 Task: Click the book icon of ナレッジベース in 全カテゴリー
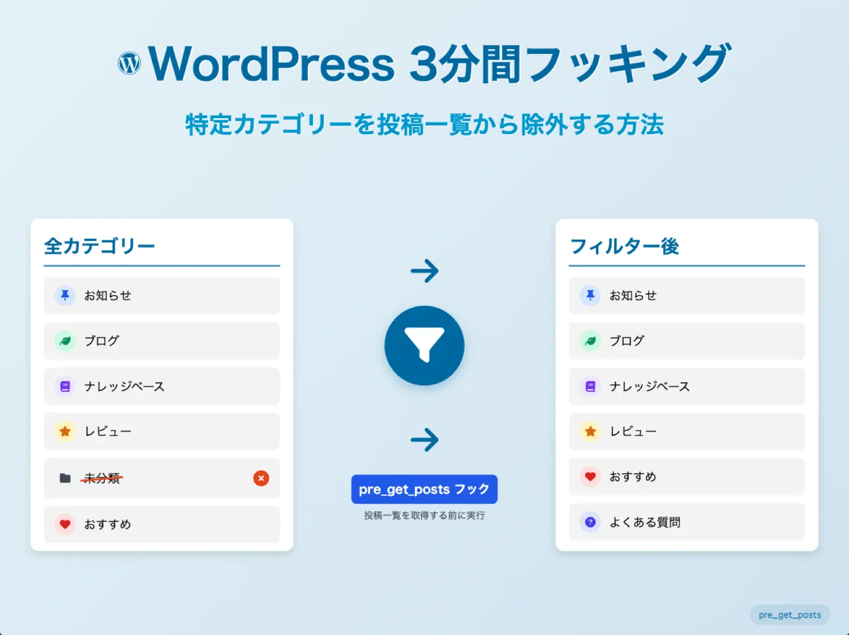pyautogui.click(x=65, y=386)
